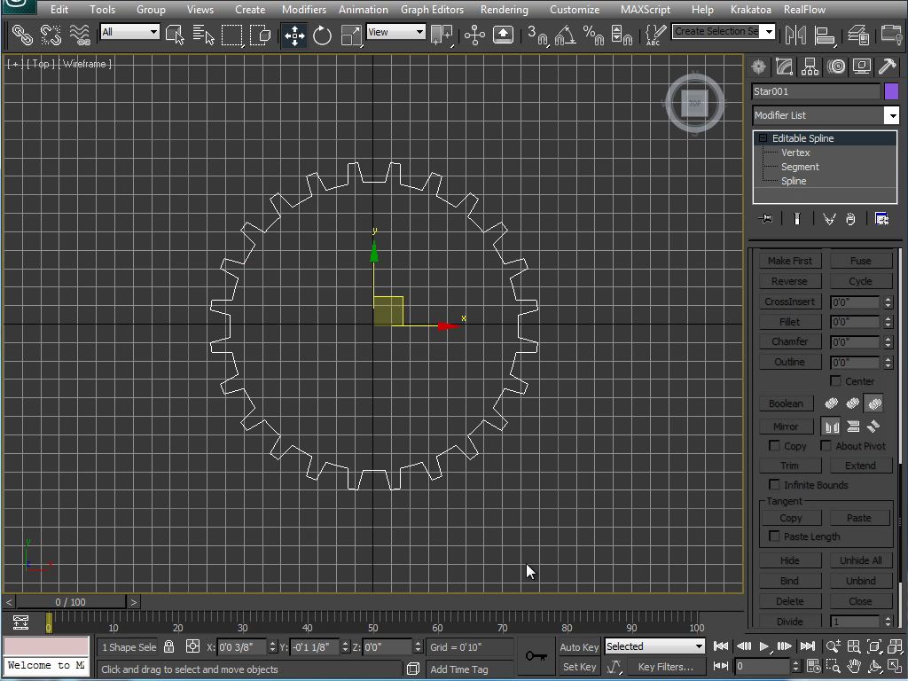Enable the Center checkbox under Outline
The height and width of the screenshot is (681, 908).
click(x=835, y=380)
